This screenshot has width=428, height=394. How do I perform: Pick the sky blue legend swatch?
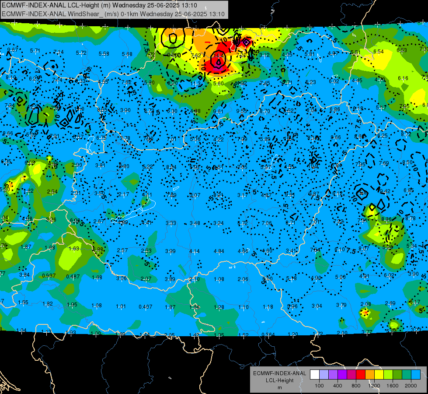(416, 375)
